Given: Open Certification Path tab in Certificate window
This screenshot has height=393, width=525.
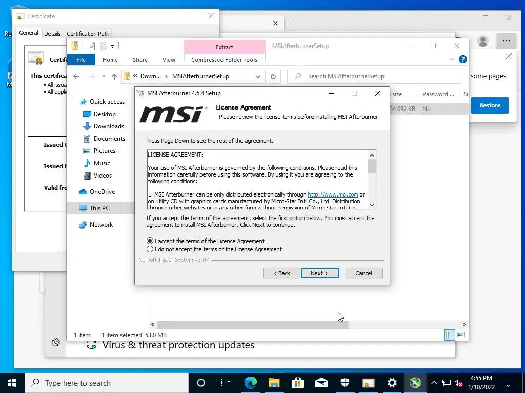Looking at the screenshot, I should coord(88,34).
